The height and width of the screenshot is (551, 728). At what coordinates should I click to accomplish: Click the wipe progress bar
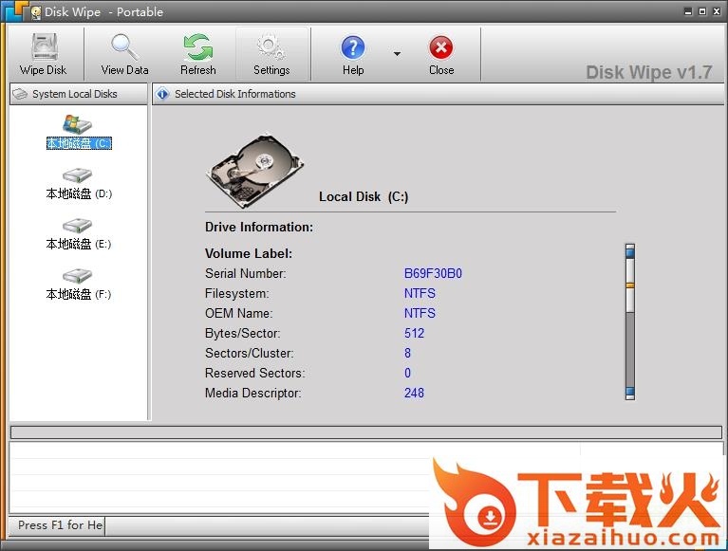pyautogui.click(x=365, y=432)
